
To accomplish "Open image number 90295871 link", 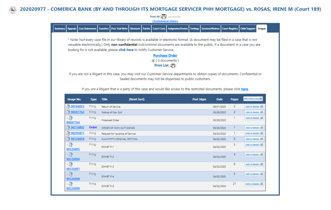I will (x=77, y=133).
